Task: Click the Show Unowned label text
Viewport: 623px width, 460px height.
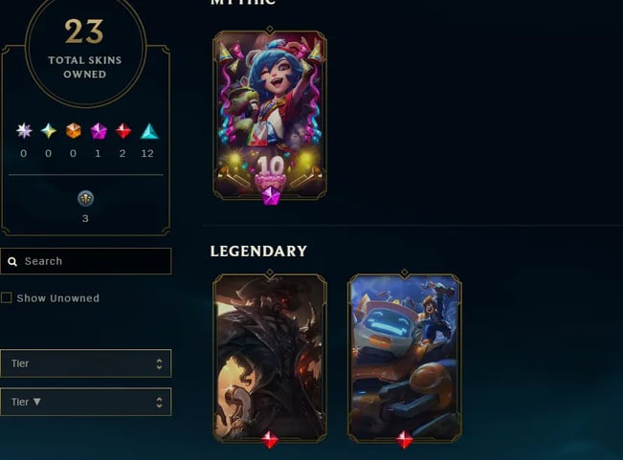Action: (x=58, y=298)
